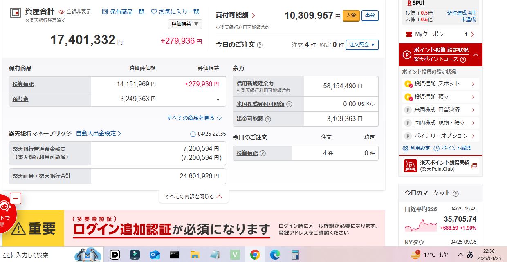Open the 未達成 link
The image size is (507, 262).
[x=468, y=19]
